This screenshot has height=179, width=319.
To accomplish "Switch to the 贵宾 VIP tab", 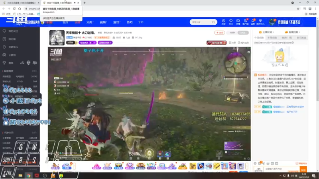I will (x=287, y=37).
